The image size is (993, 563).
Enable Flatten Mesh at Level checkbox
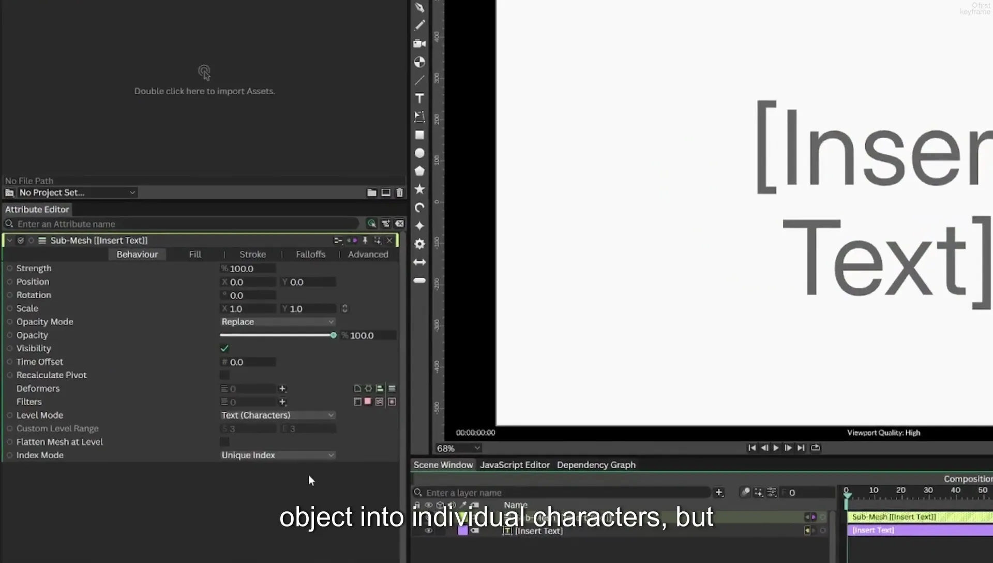(224, 442)
